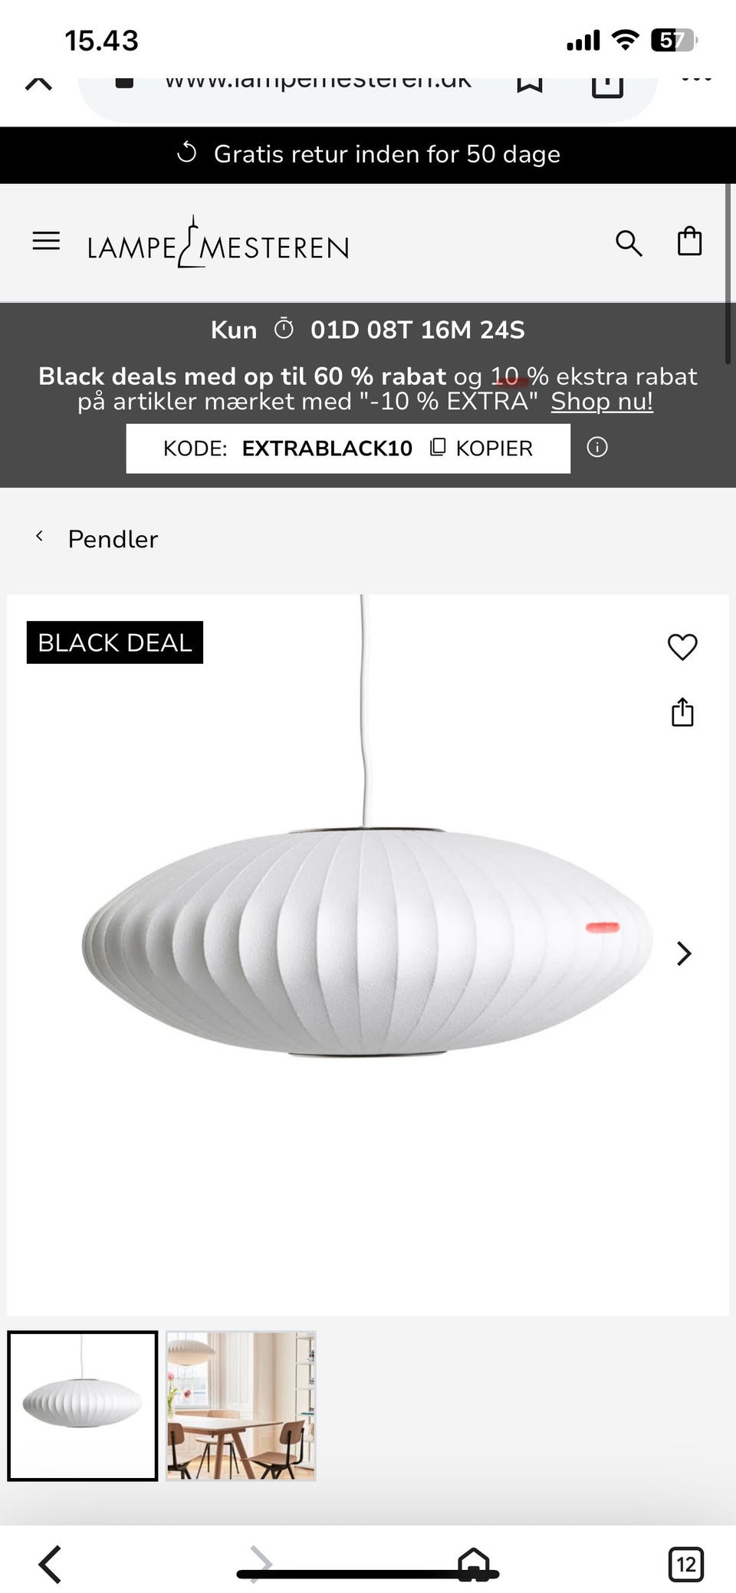
Task: Share the product via share icon
Action: pos(682,712)
